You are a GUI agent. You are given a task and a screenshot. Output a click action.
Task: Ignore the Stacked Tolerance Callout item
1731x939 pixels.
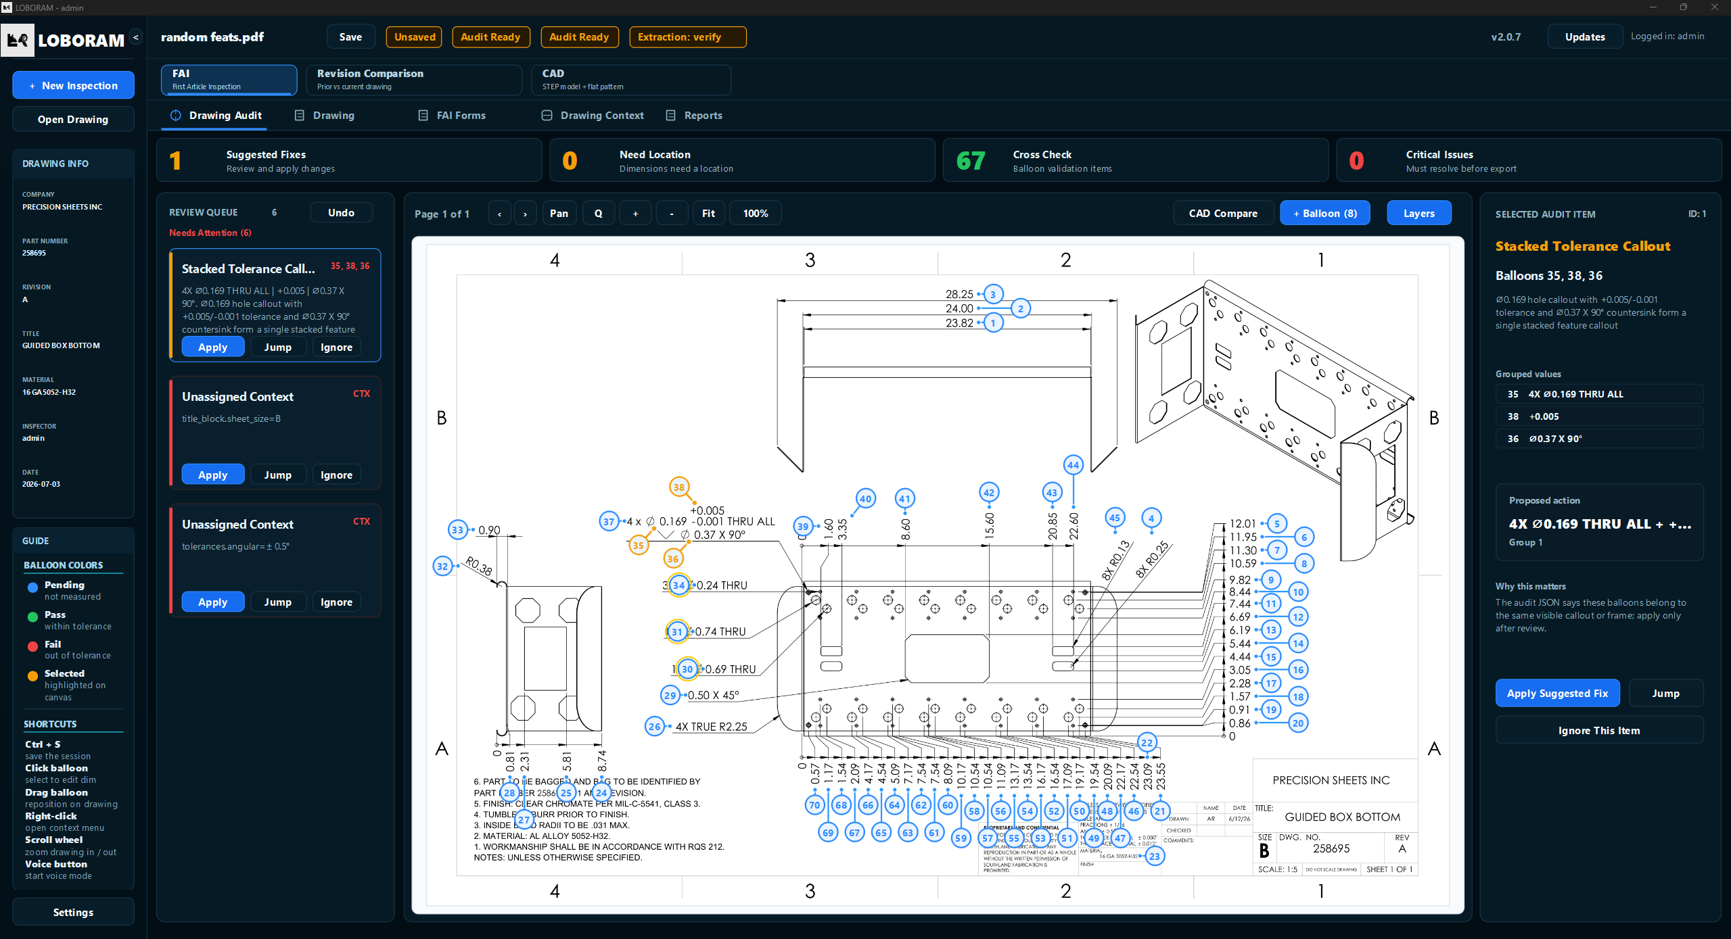click(336, 347)
